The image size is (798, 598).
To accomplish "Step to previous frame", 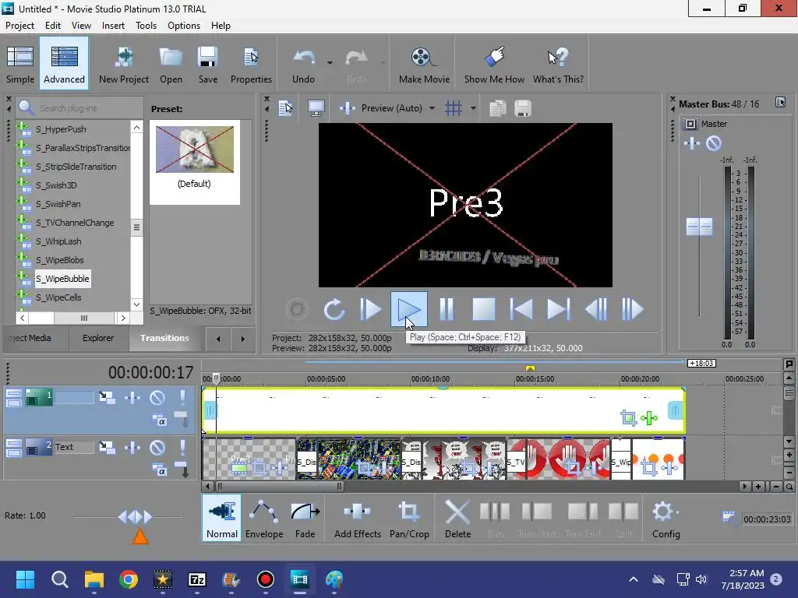I will [596, 309].
